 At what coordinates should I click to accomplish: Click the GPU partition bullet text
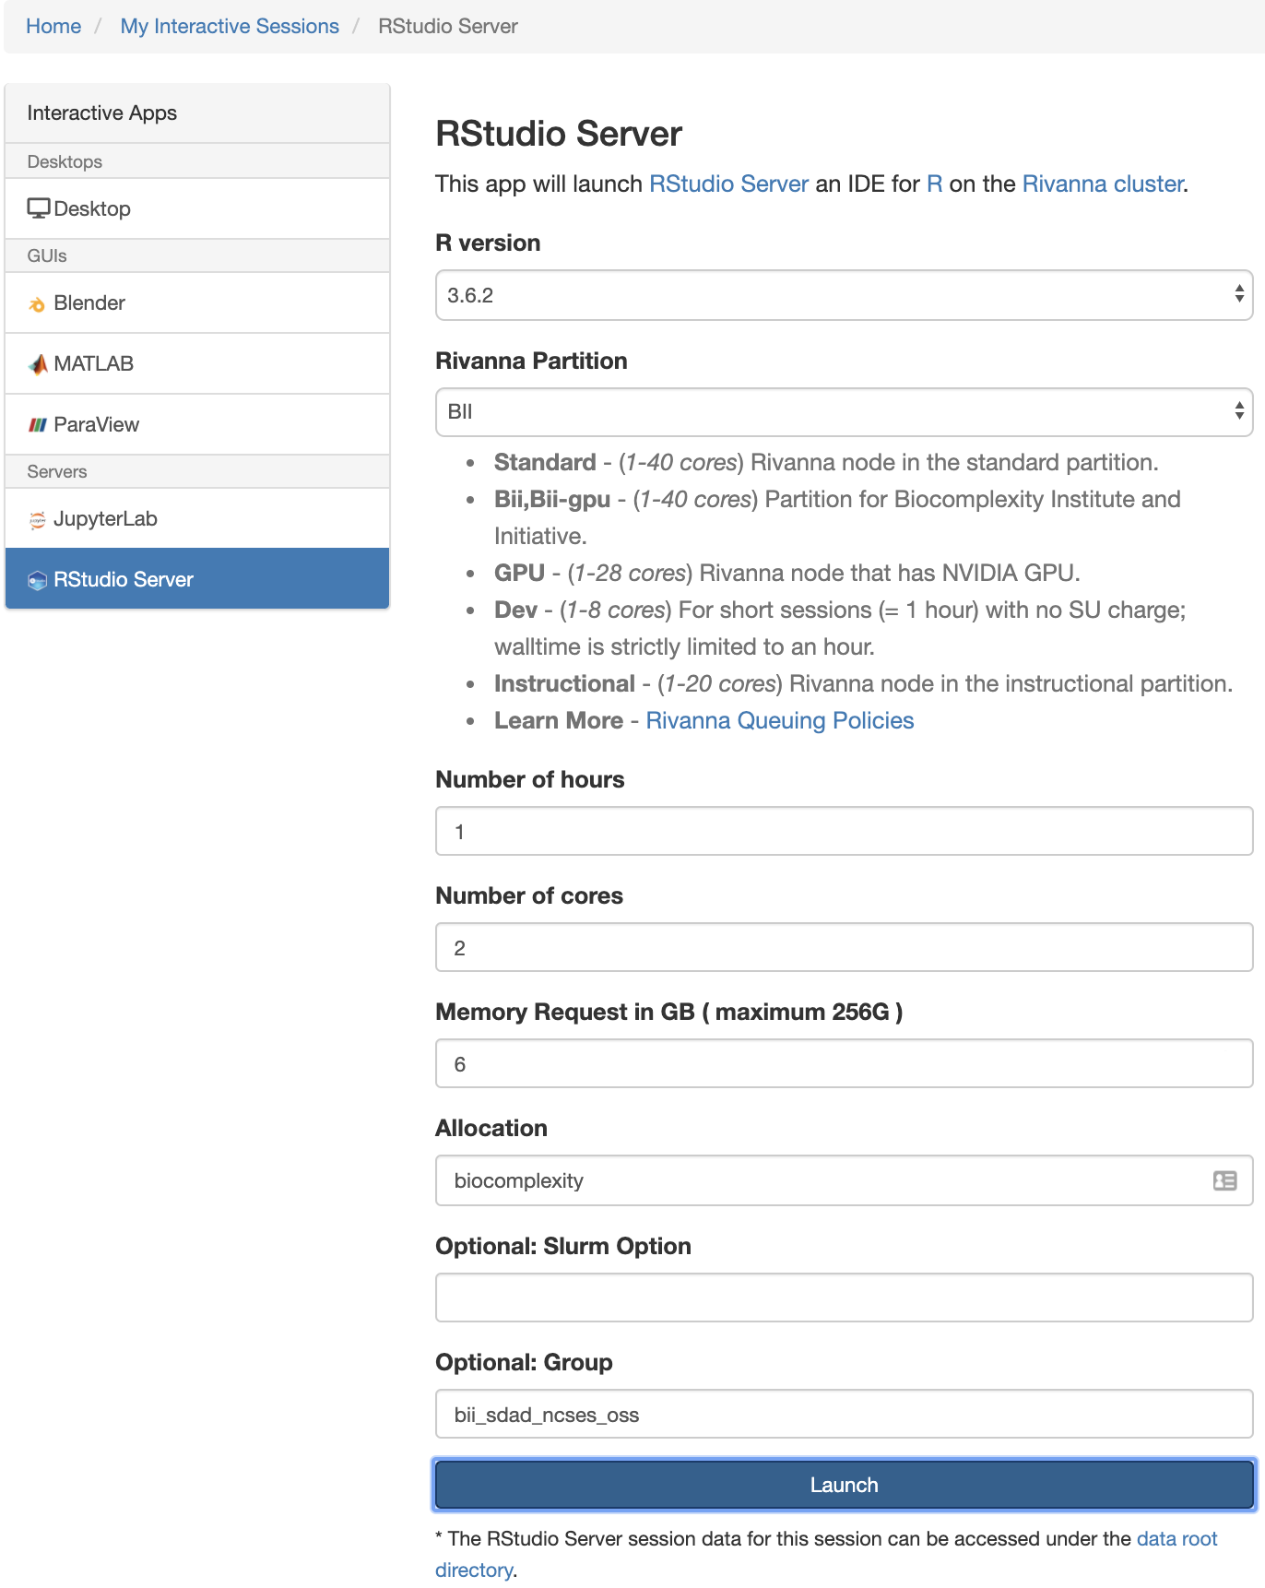point(787,573)
